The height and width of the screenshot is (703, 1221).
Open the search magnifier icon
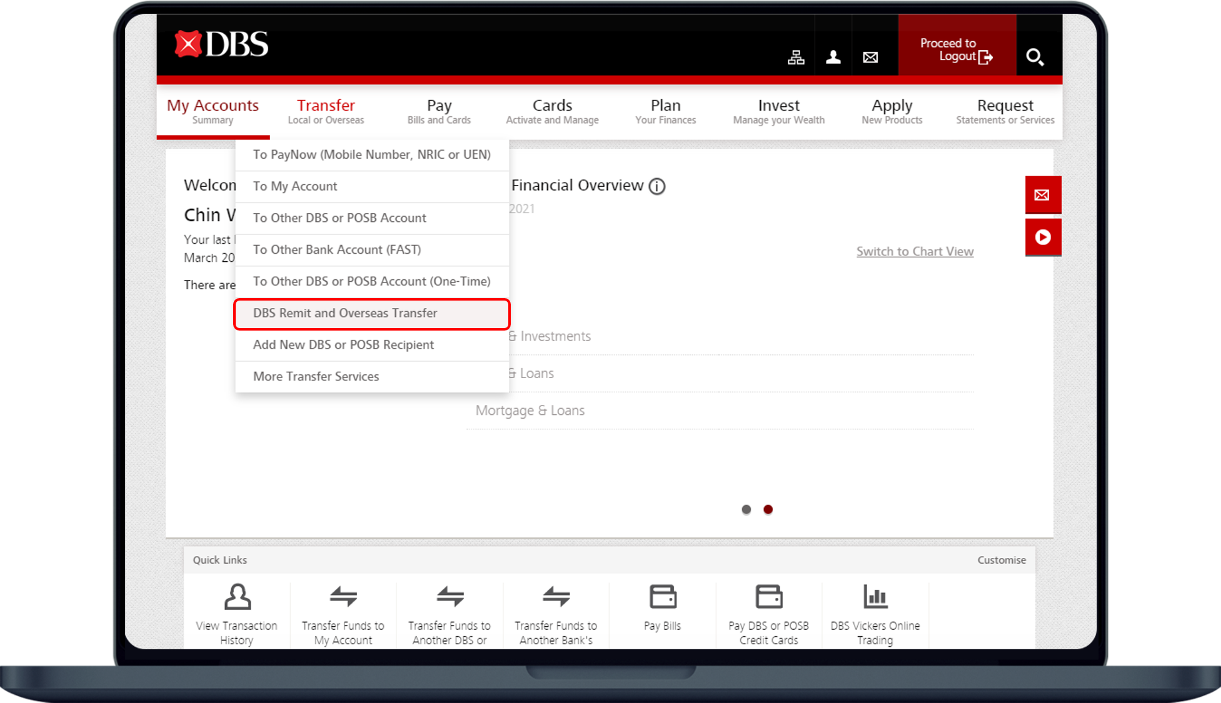1035,57
